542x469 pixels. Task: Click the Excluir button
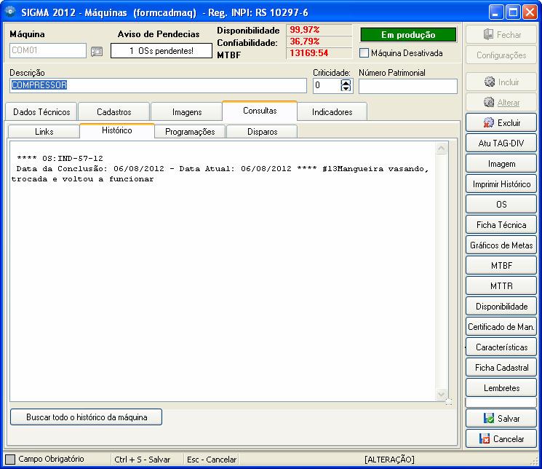(501, 122)
